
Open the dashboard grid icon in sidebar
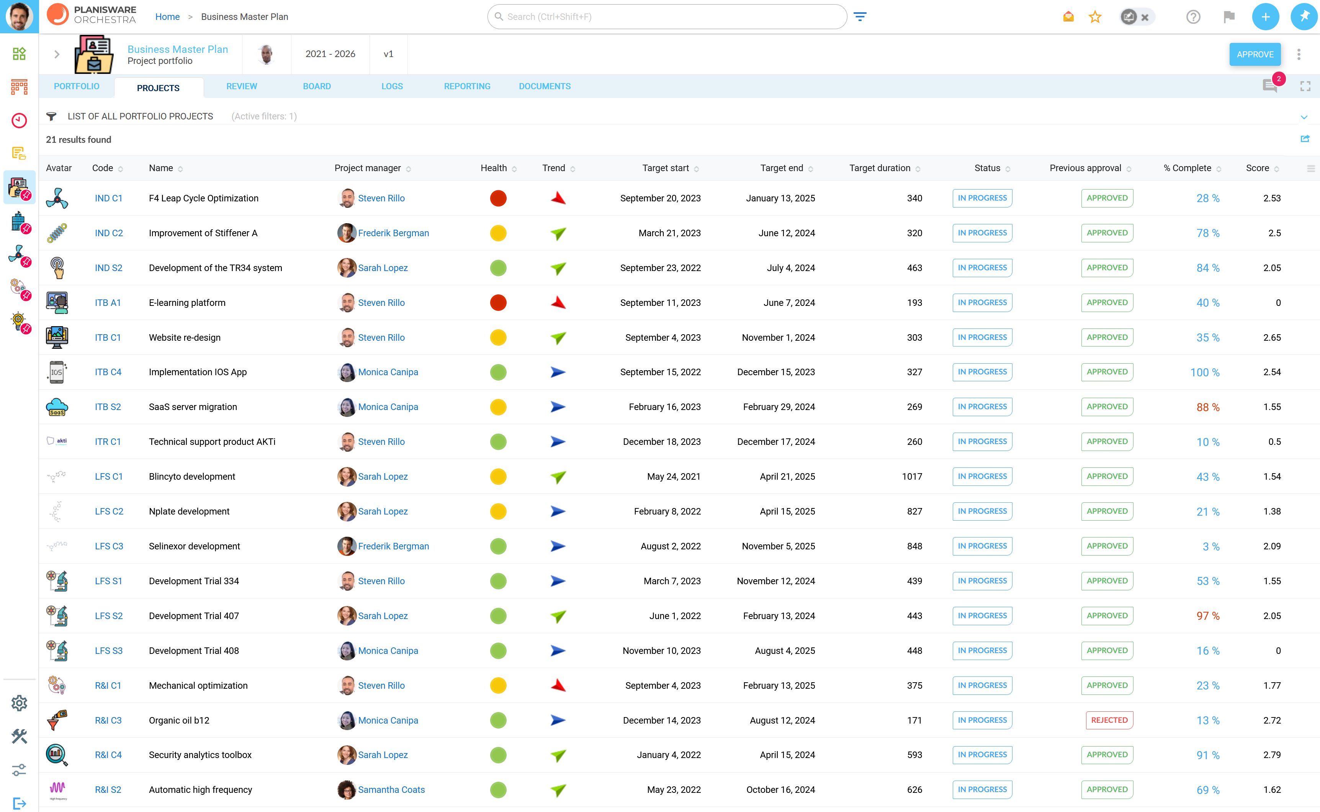[19, 54]
